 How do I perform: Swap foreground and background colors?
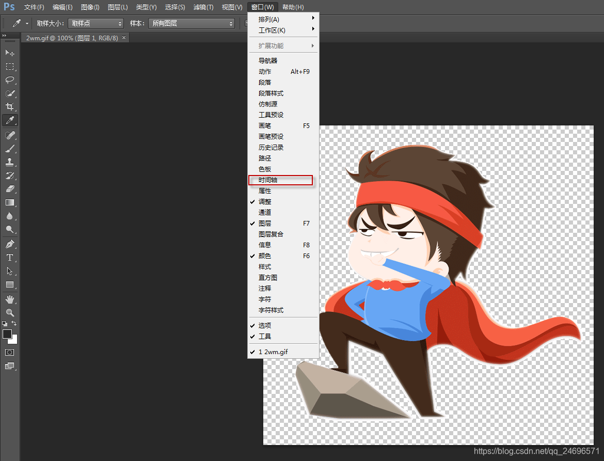point(14,324)
